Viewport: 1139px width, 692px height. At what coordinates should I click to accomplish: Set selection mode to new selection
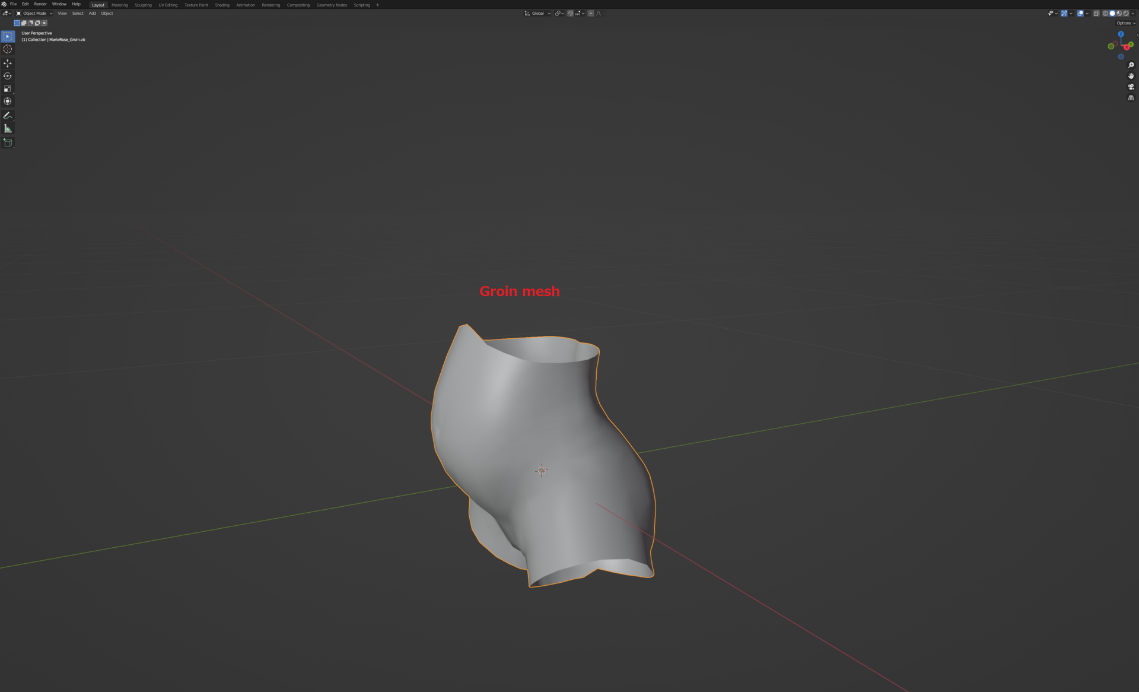point(17,23)
